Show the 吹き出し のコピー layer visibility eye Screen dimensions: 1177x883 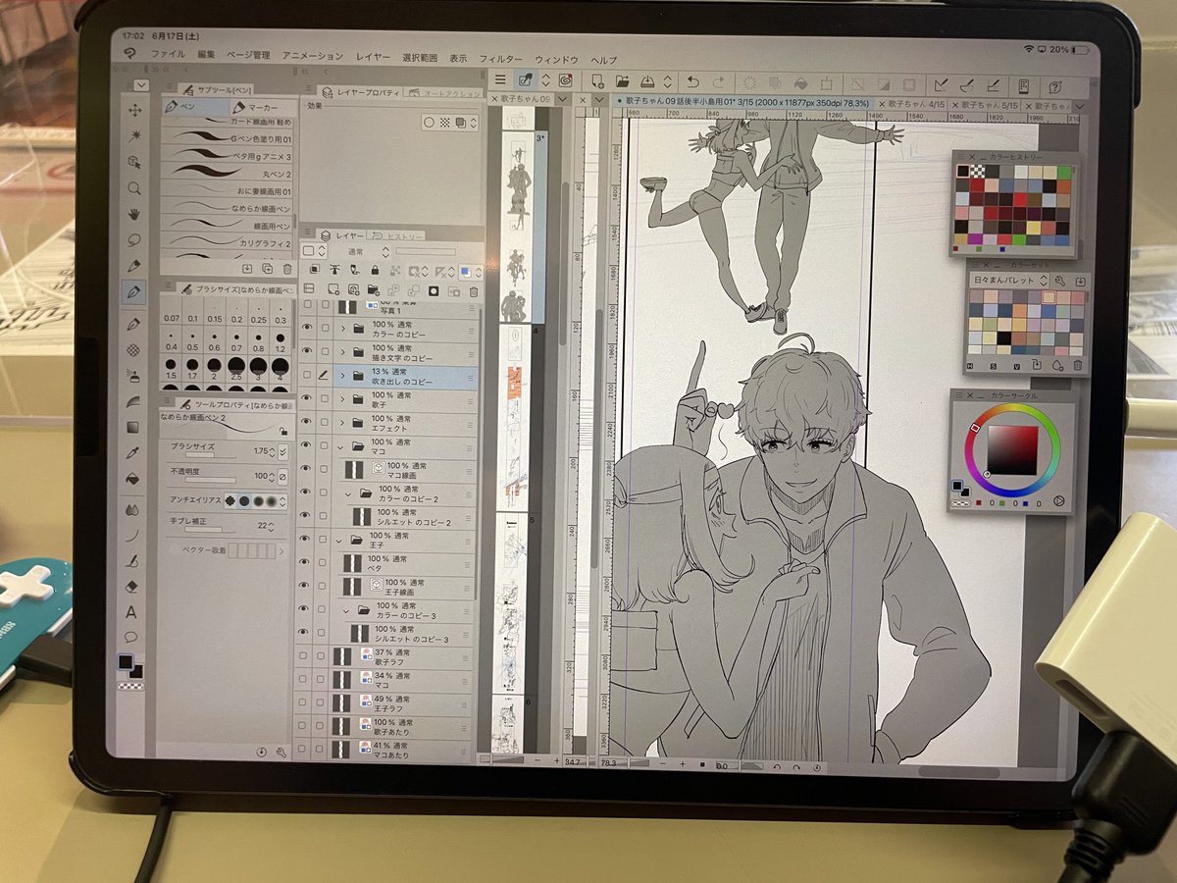pyautogui.click(x=306, y=375)
